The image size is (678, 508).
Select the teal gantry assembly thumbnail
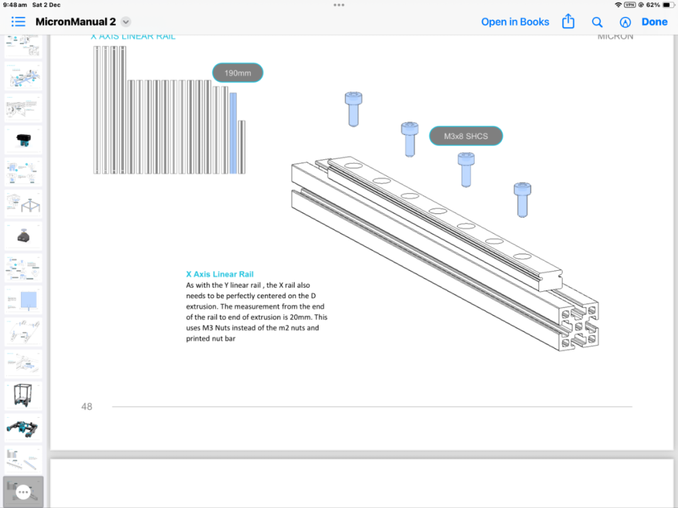tap(23, 427)
